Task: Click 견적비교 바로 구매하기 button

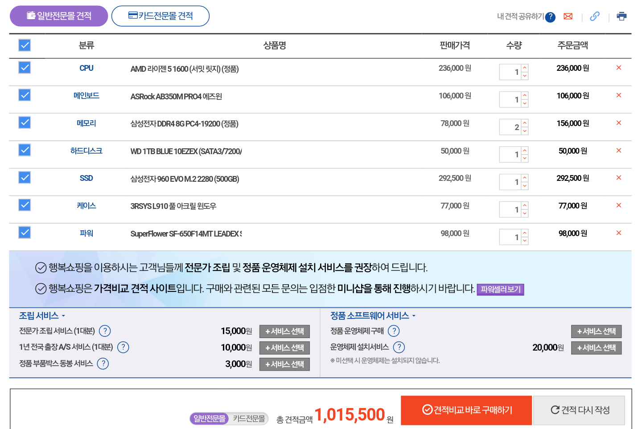Action: tap(466, 410)
